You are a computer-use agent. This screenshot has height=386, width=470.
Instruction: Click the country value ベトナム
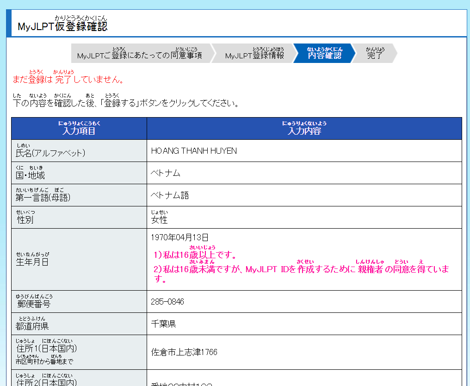[x=165, y=173]
